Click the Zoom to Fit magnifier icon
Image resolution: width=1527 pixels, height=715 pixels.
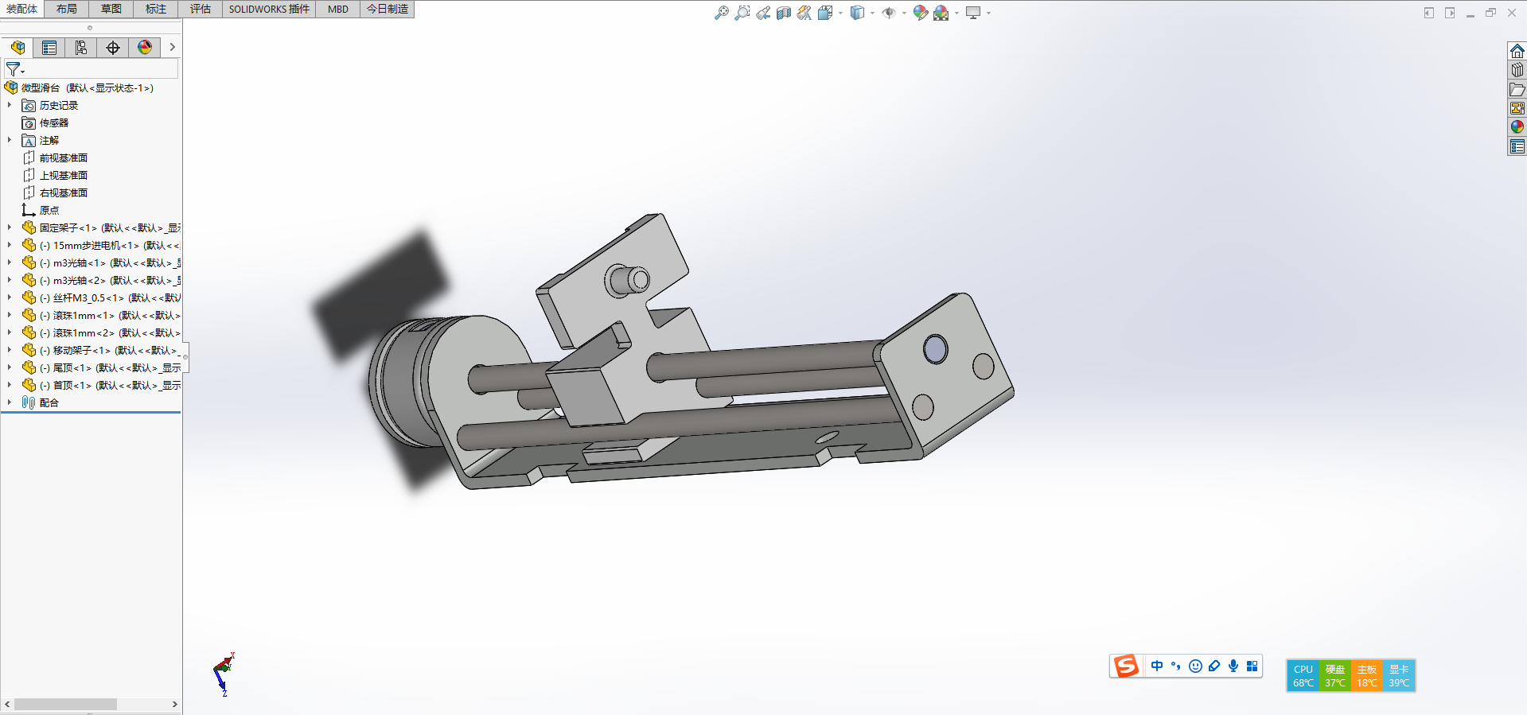[722, 13]
